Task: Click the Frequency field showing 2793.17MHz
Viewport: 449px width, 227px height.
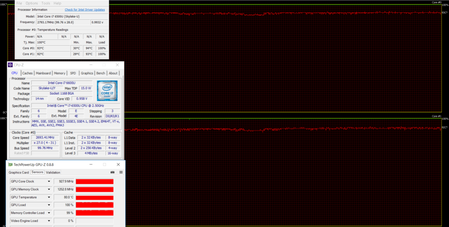Action: [x=63, y=22]
